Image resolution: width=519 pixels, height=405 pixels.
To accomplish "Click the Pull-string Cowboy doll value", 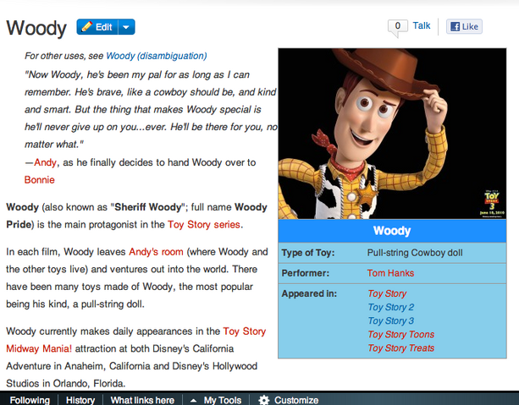I will [415, 253].
